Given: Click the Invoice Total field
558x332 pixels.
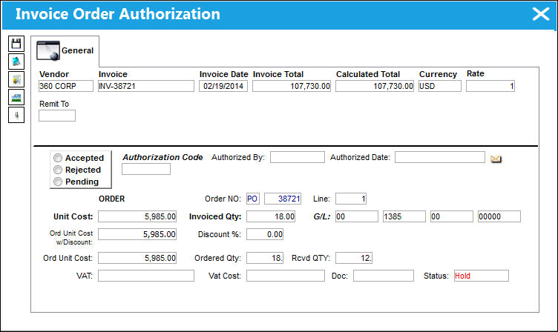Looking at the screenshot, I should tap(292, 86).
